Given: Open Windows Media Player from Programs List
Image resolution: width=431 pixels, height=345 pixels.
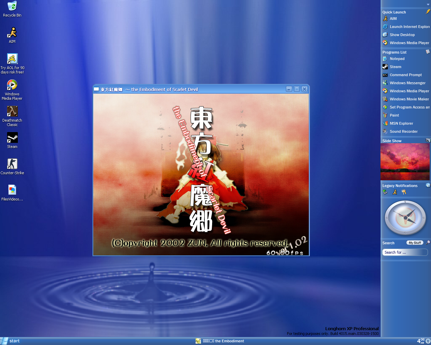Looking at the screenshot, I should point(406,91).
